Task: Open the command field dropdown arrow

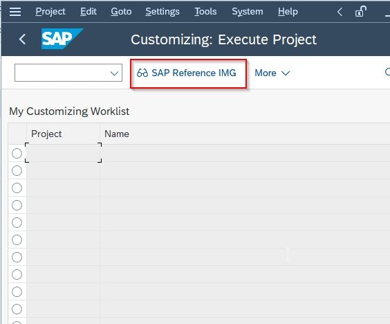Action: click(114, 73)
